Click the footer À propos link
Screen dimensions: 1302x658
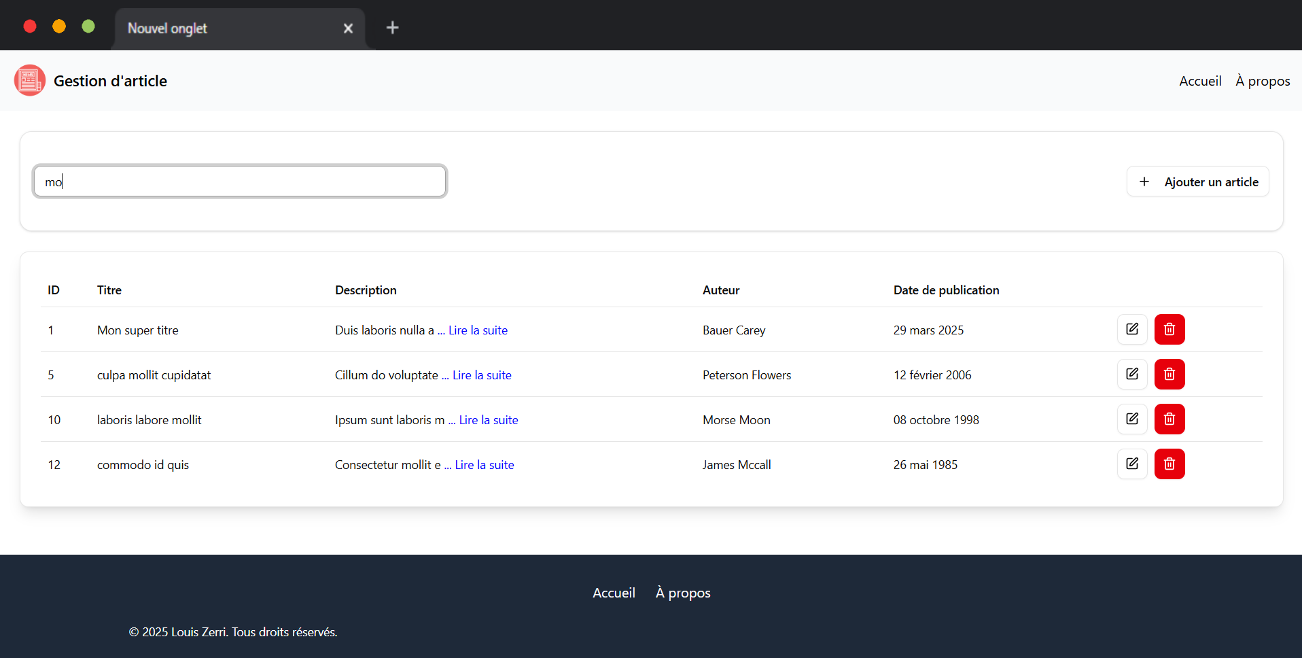(682, 593)
